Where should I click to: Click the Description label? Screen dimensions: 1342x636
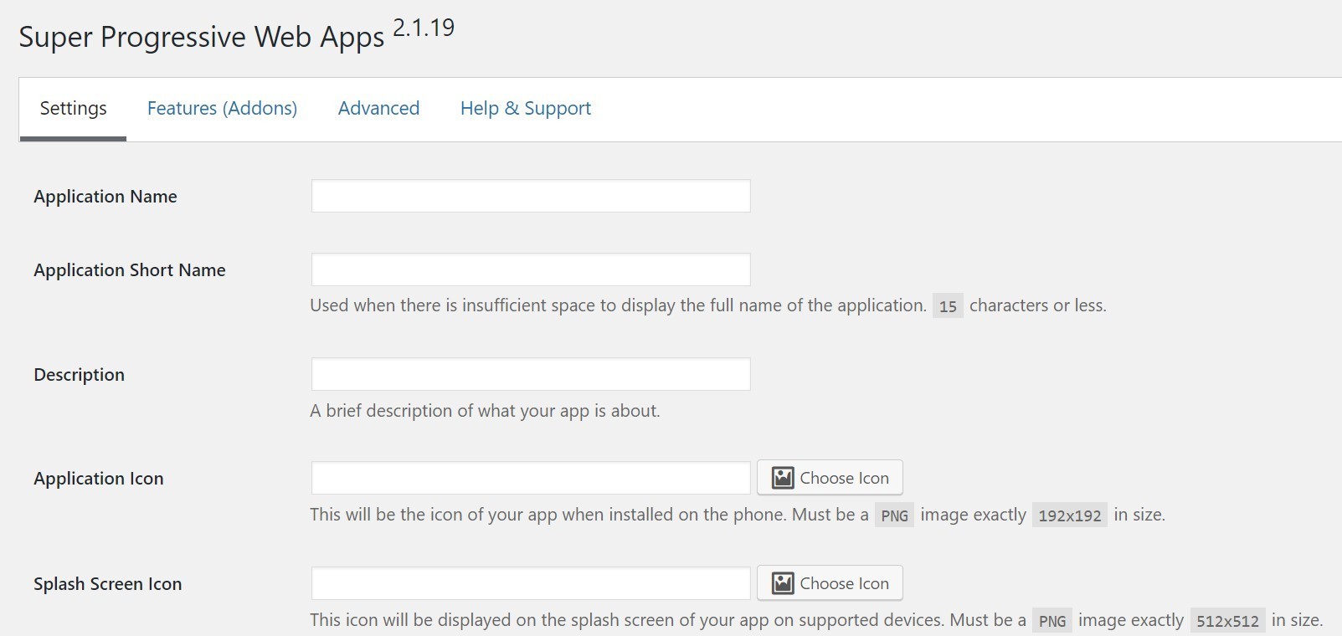pyautogui.click(x=79, y=375)
